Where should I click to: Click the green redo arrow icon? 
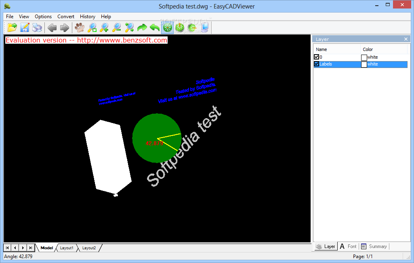(142, 28)
